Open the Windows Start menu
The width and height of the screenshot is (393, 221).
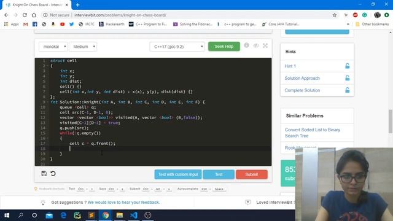click(7, 215)
